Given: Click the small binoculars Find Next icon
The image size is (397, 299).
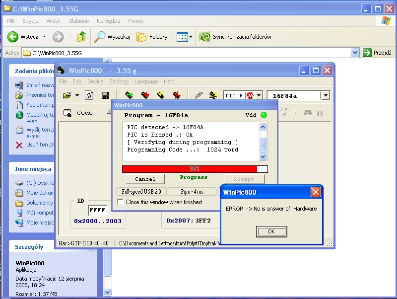Looking at the screenshot, I should point(320,113).
